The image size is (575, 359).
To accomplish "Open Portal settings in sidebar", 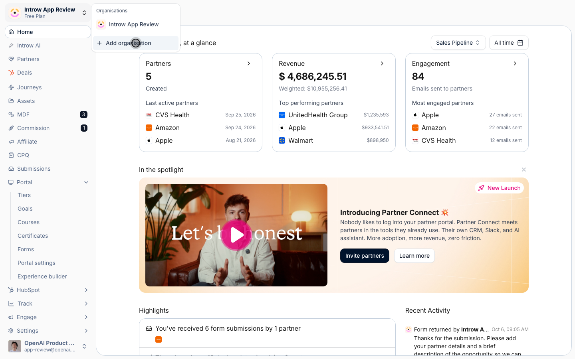I will 36,263.
